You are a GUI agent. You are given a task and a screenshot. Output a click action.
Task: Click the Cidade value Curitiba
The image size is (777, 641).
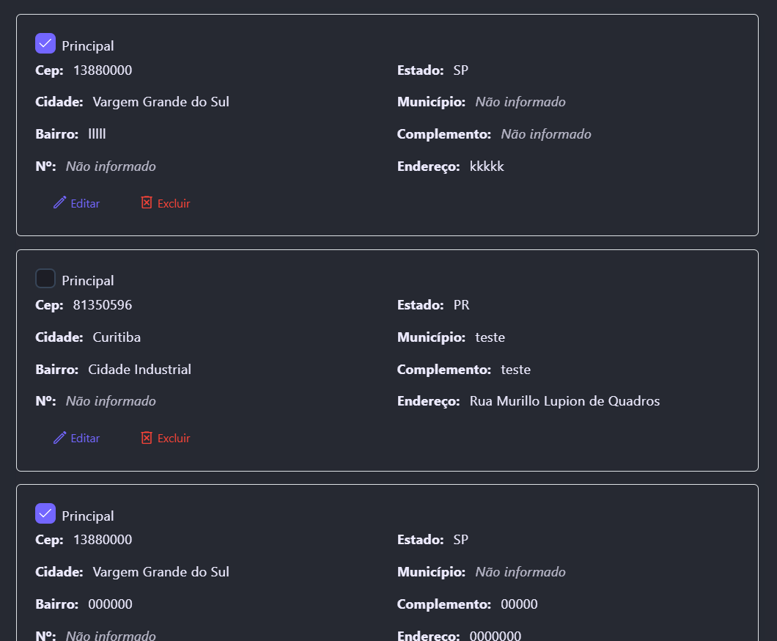point(117,337)
